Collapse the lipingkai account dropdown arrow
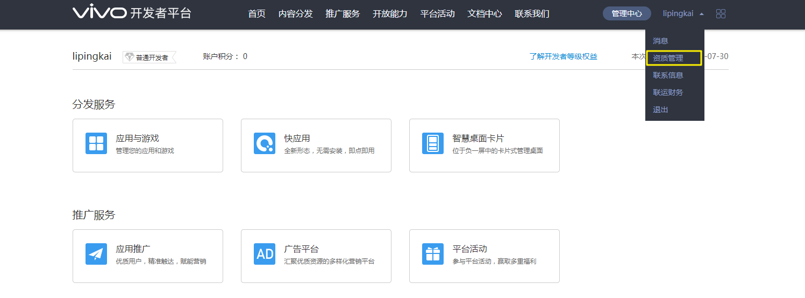 click(701, 14)
